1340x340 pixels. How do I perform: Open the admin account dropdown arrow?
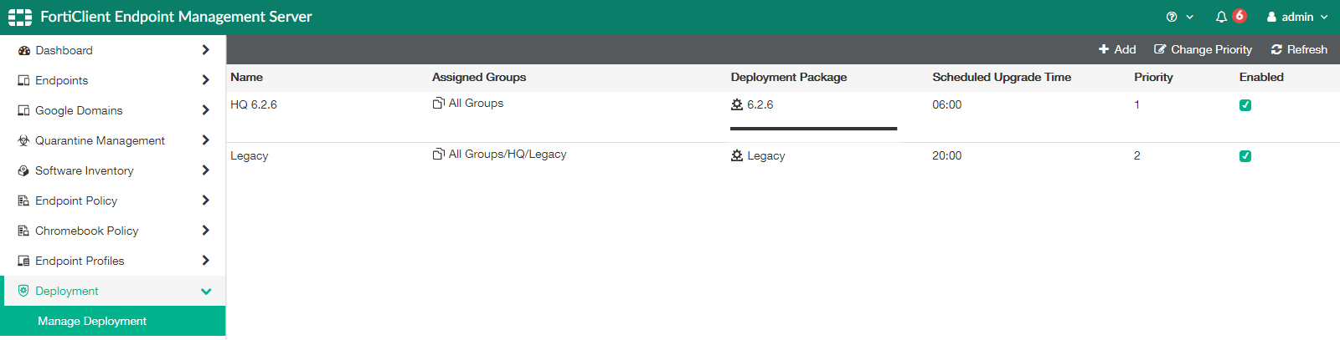[x=1324, y=17]
